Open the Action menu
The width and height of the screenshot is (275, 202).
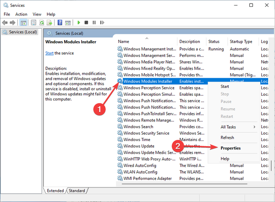tap(21, 14)
